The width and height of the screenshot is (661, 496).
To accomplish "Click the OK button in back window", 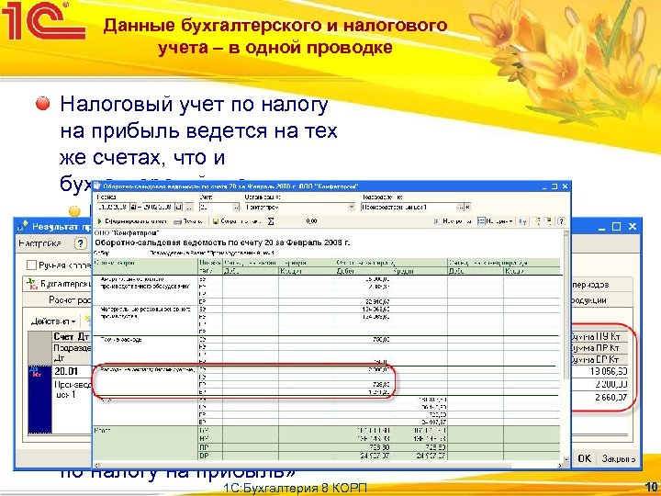I will 584,458.
